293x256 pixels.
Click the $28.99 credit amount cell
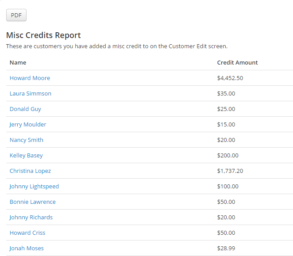pos(226,248)
